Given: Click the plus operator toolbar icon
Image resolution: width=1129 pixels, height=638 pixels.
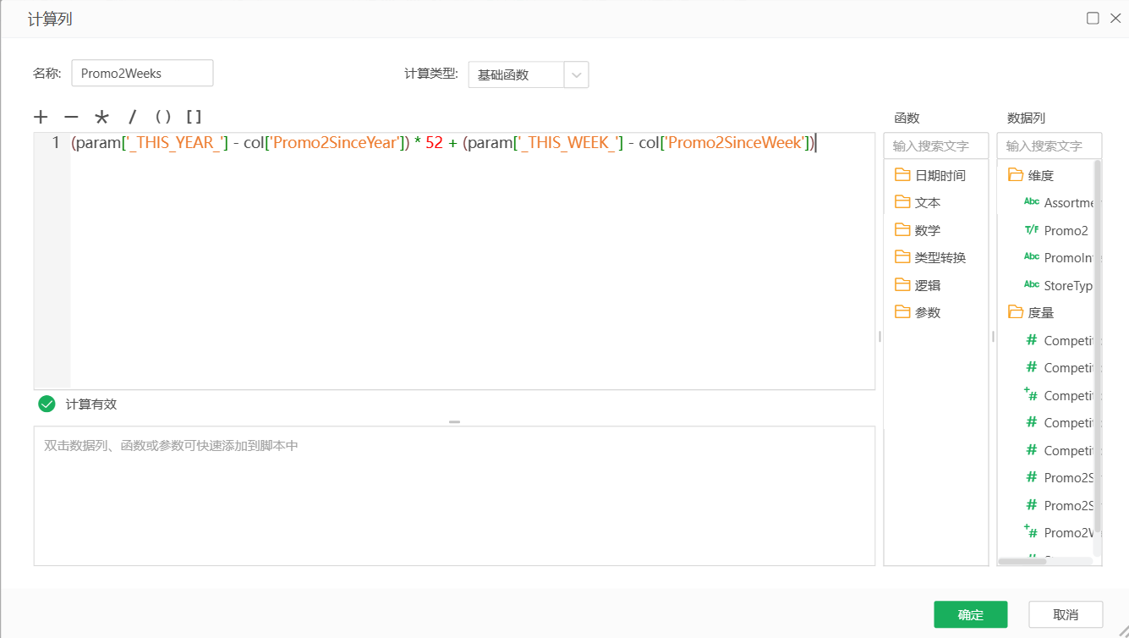Looking at the screenshot, I should click(40, 117).
